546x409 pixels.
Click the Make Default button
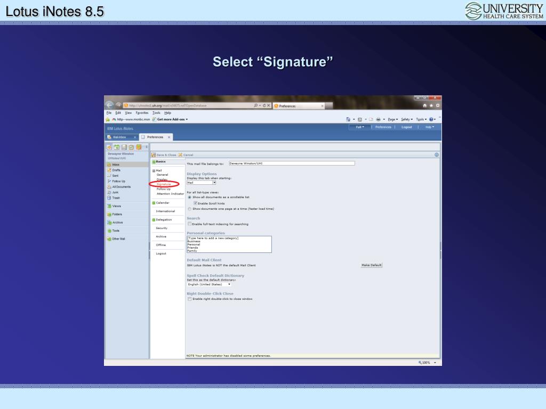pos(371,265)
